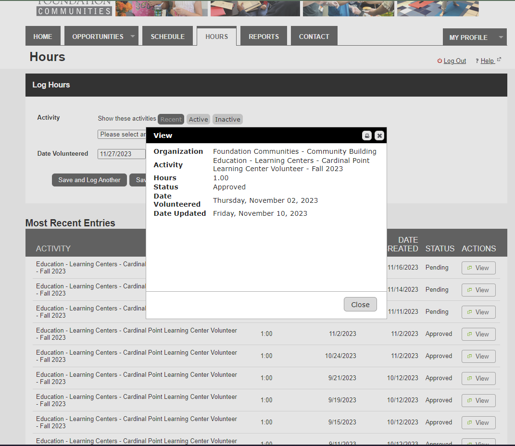
Task: Open the Reports tab
Action: (x=264, y=37)
